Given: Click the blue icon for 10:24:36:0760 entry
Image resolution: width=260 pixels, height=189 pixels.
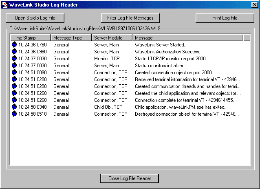Looking at the screenshot, I should pyautogui.click(x=15, y=45).
